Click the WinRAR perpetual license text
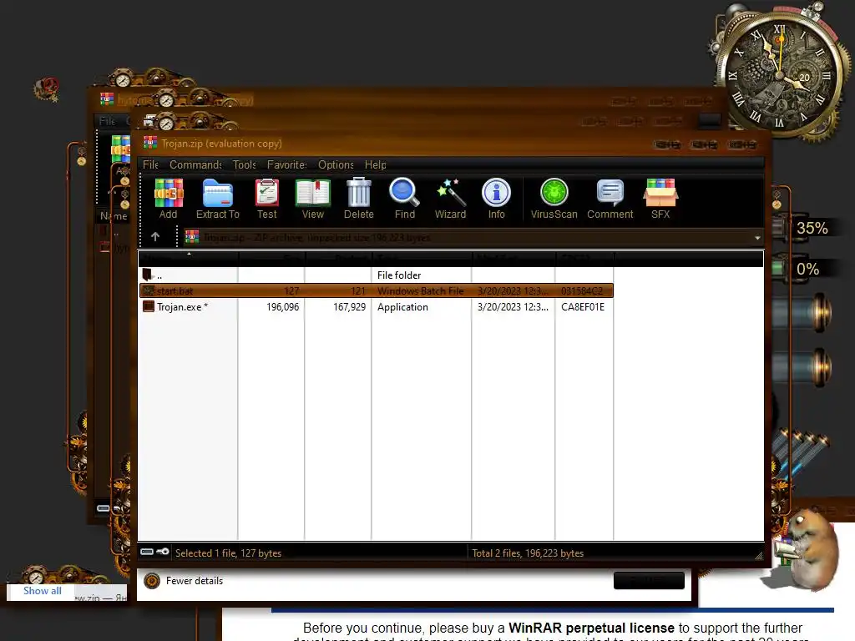 point(591,628)
